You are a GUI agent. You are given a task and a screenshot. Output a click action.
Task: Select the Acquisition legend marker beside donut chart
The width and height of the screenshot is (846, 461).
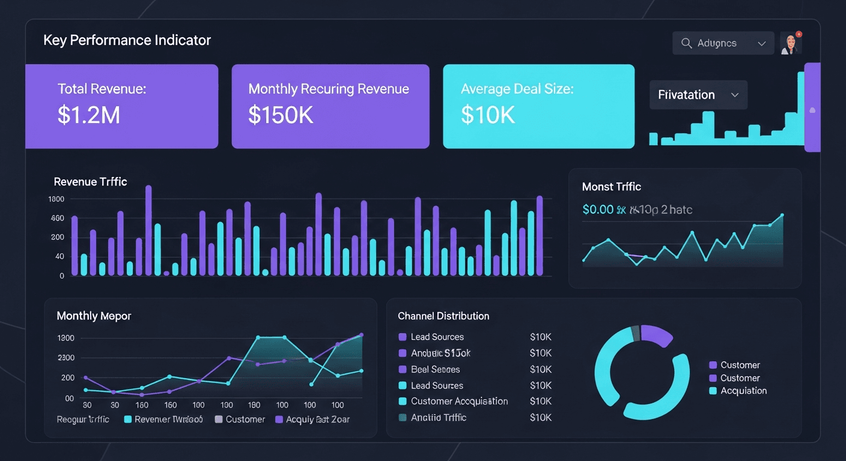(713, 391)
